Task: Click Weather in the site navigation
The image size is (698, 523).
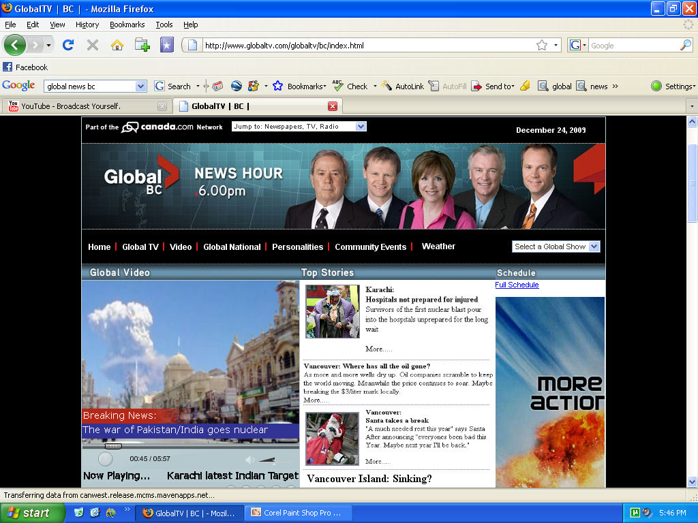Action: click(438, 247)
